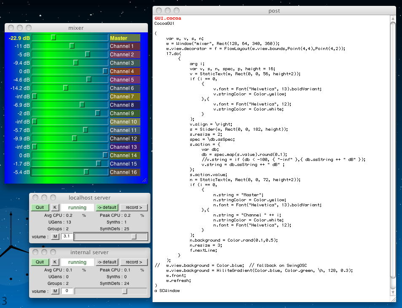Mute localhost server with the M button
Image resolution: width=402 pixels, height=308 pixels.
[55, 237]
